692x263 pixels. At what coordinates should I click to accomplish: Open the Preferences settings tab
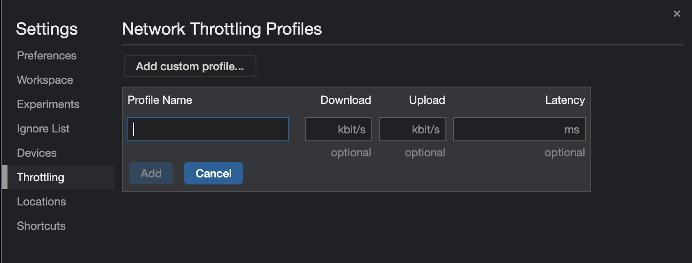tap(46, 56)
